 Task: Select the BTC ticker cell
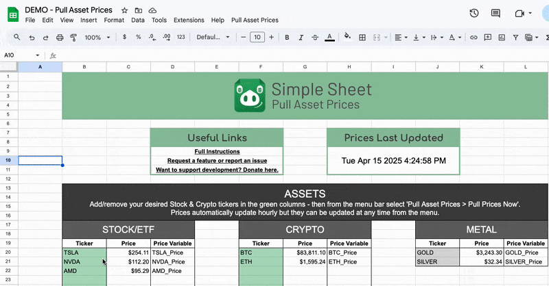click(261, 252)
